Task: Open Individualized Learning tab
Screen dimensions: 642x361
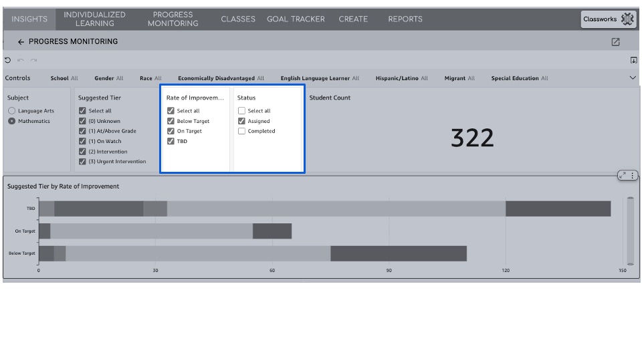Action: coord(94,19)
